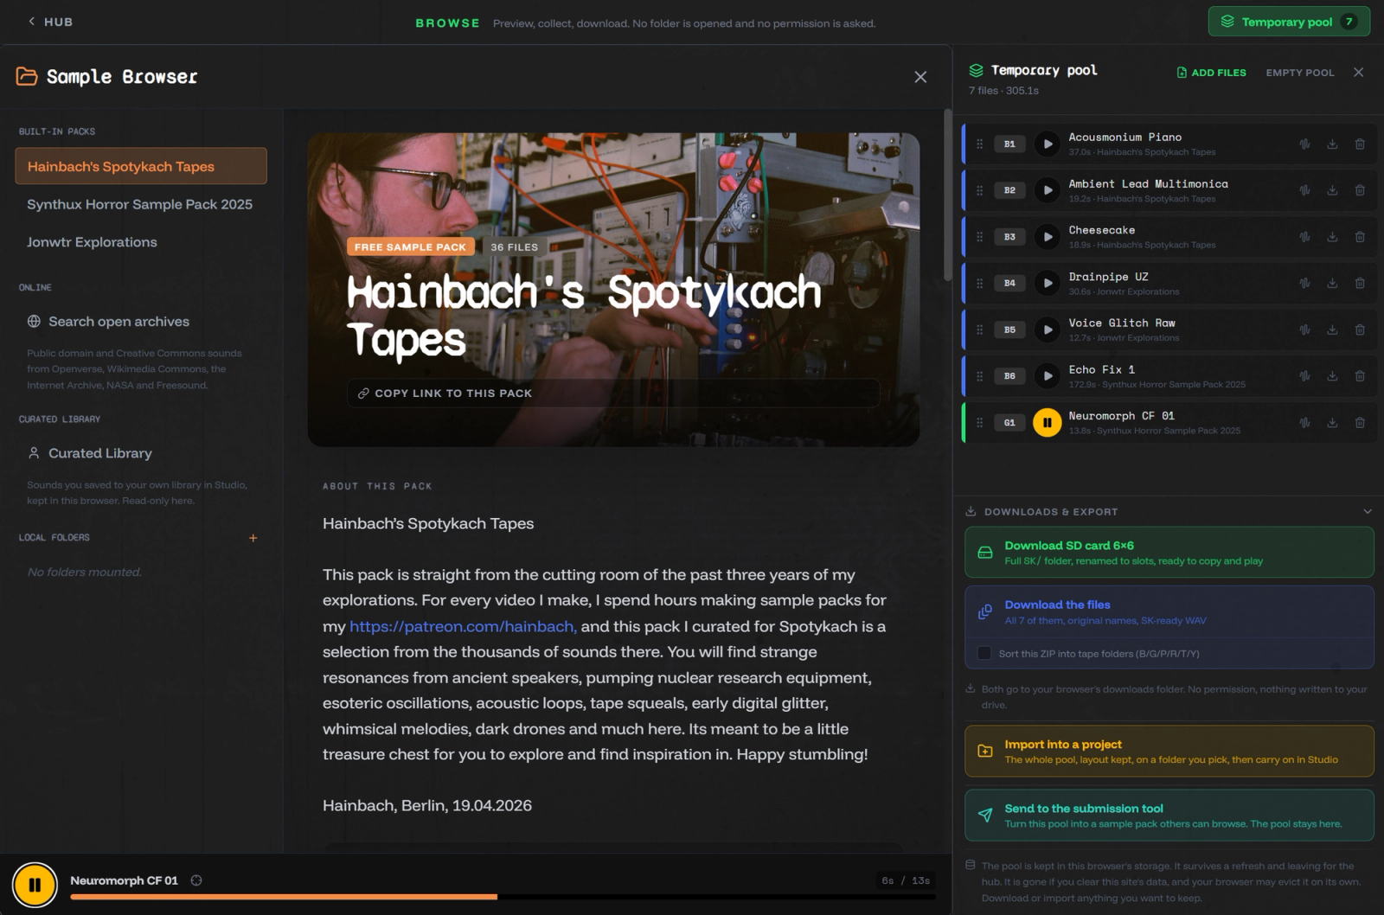Open waveform editor for Ambient Lead Multimonica
1384x915 pixels.
click(1304, 190)
